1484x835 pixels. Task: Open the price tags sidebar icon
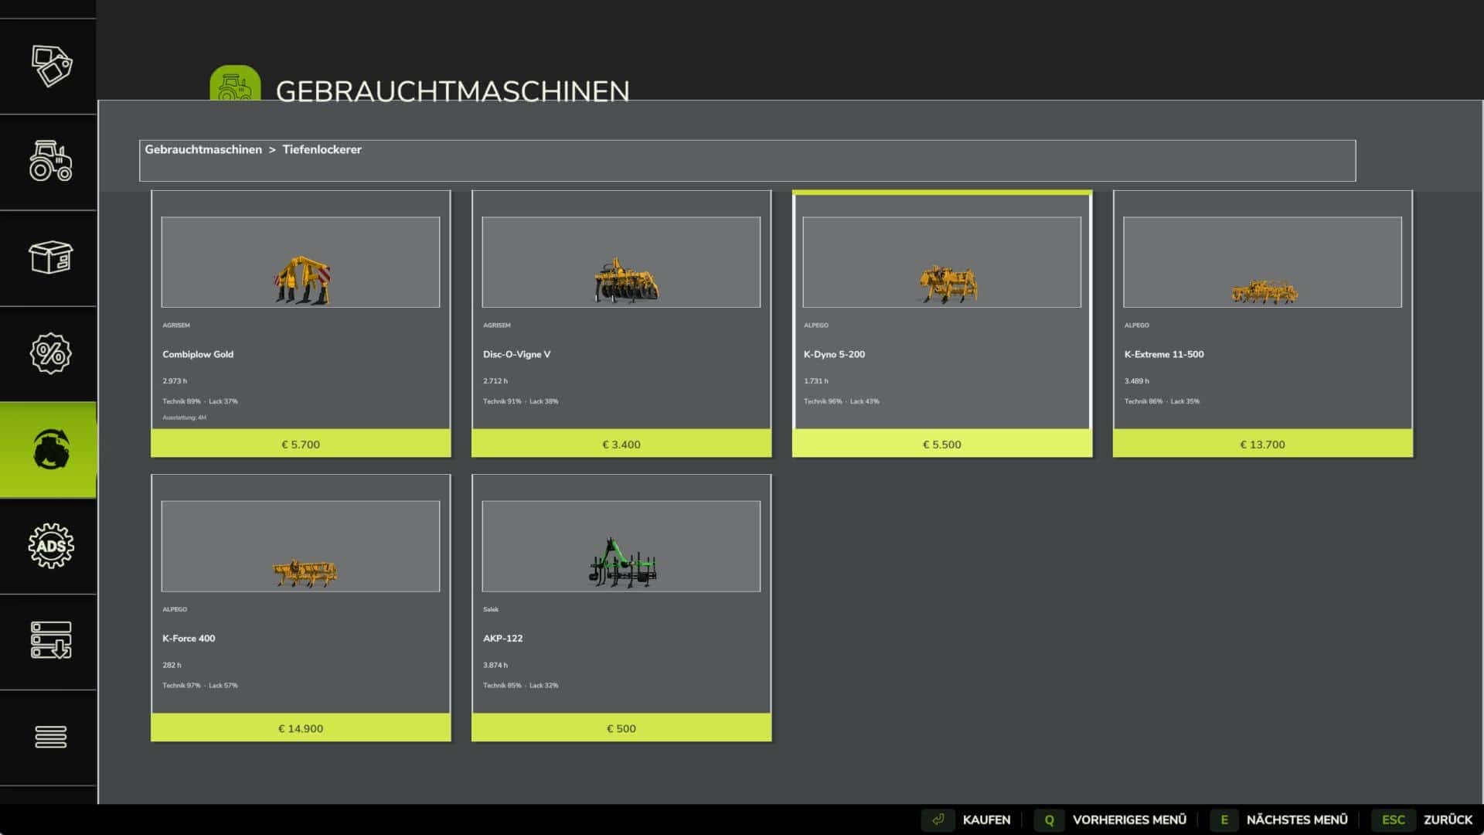[51, 66]
